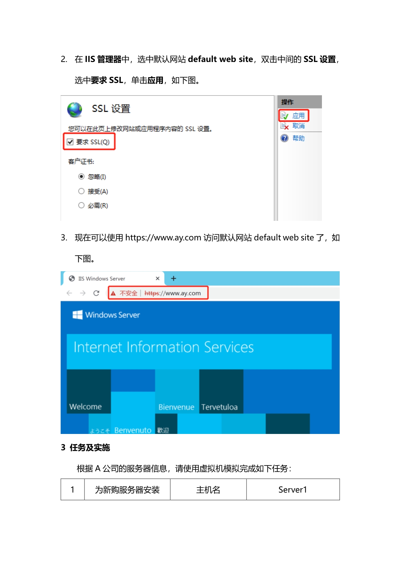Select the Required (必需) radio button
Image resolution: width=400 pixels, height=566 pixels.
point(81,205)
